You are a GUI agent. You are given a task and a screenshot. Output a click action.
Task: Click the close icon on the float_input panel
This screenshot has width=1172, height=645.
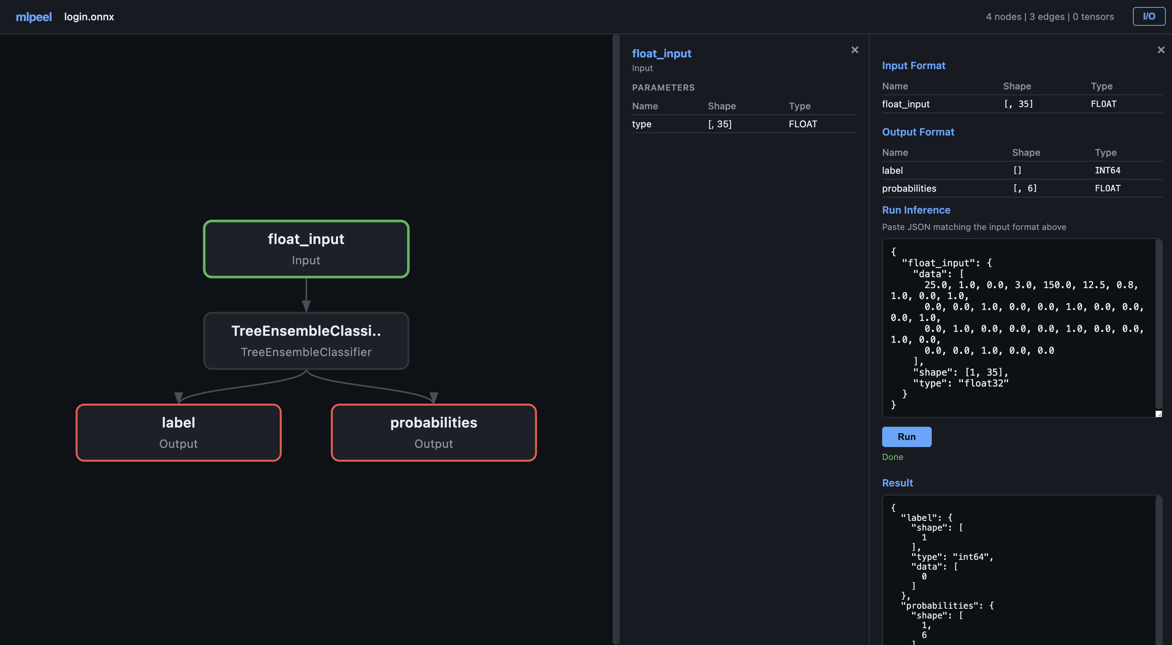tap(855, 50)
